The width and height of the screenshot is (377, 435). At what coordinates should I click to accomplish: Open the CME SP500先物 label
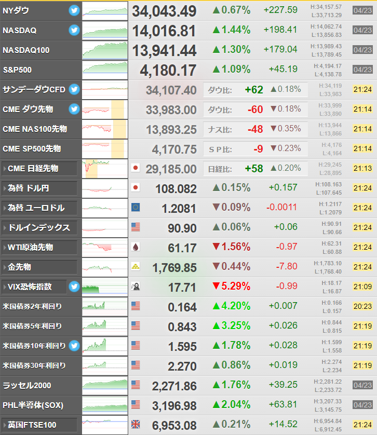pyautogui.click(x=32, y=148)
